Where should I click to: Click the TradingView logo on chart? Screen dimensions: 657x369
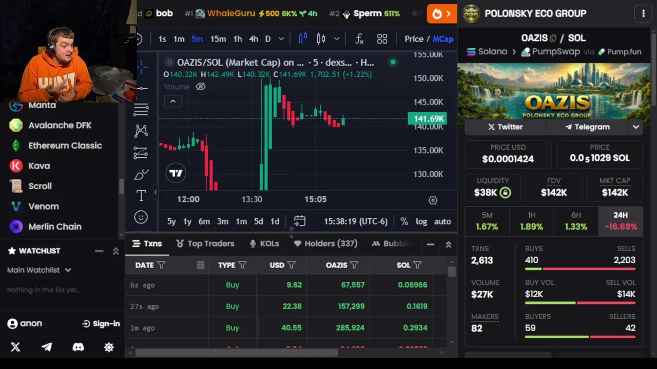coord(176,173)
